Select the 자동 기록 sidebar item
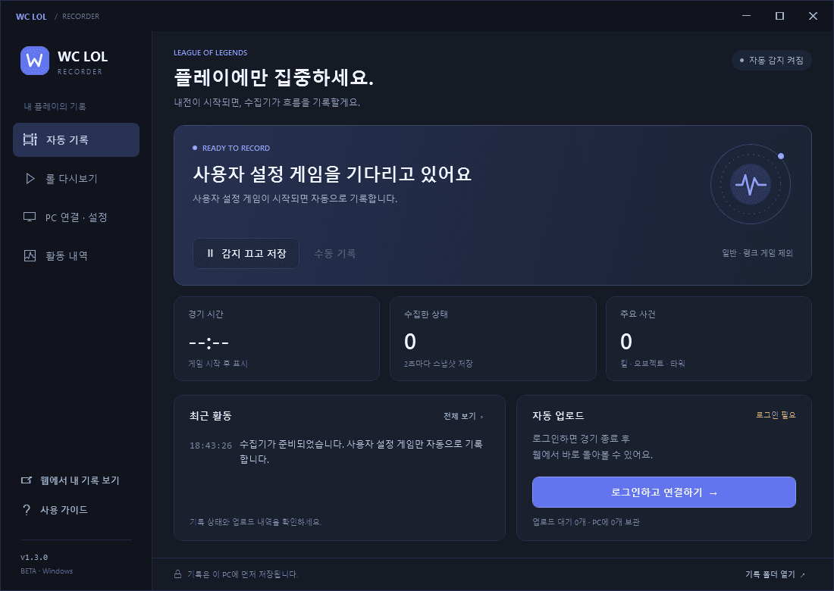 click(x=76, y=139)
